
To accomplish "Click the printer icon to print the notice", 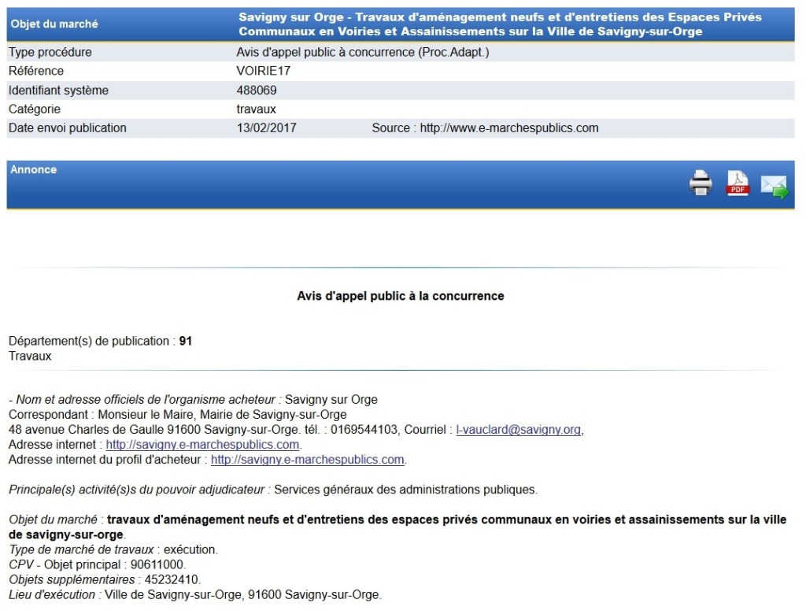I will 700,183.
